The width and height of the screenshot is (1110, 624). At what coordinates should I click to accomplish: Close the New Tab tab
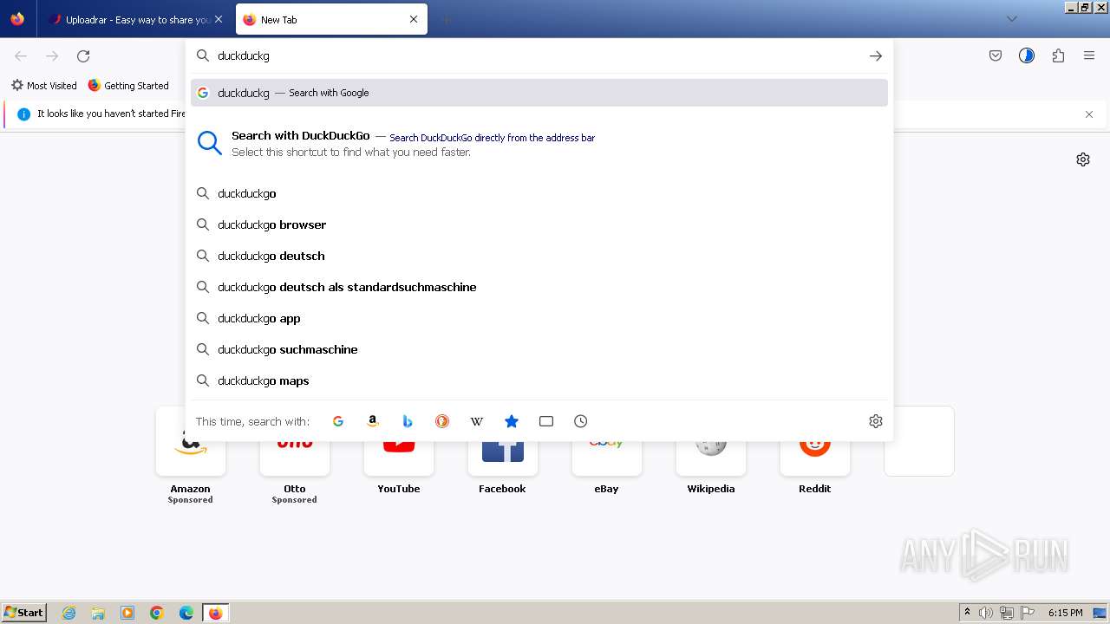pyautogui.click(x=414, y=19)
